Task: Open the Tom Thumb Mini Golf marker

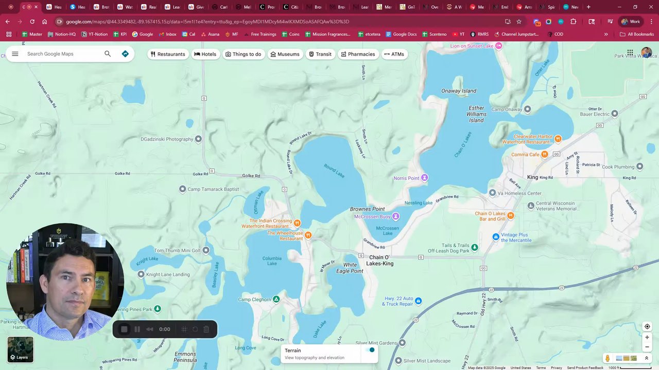Action: (x=206, y=250)
